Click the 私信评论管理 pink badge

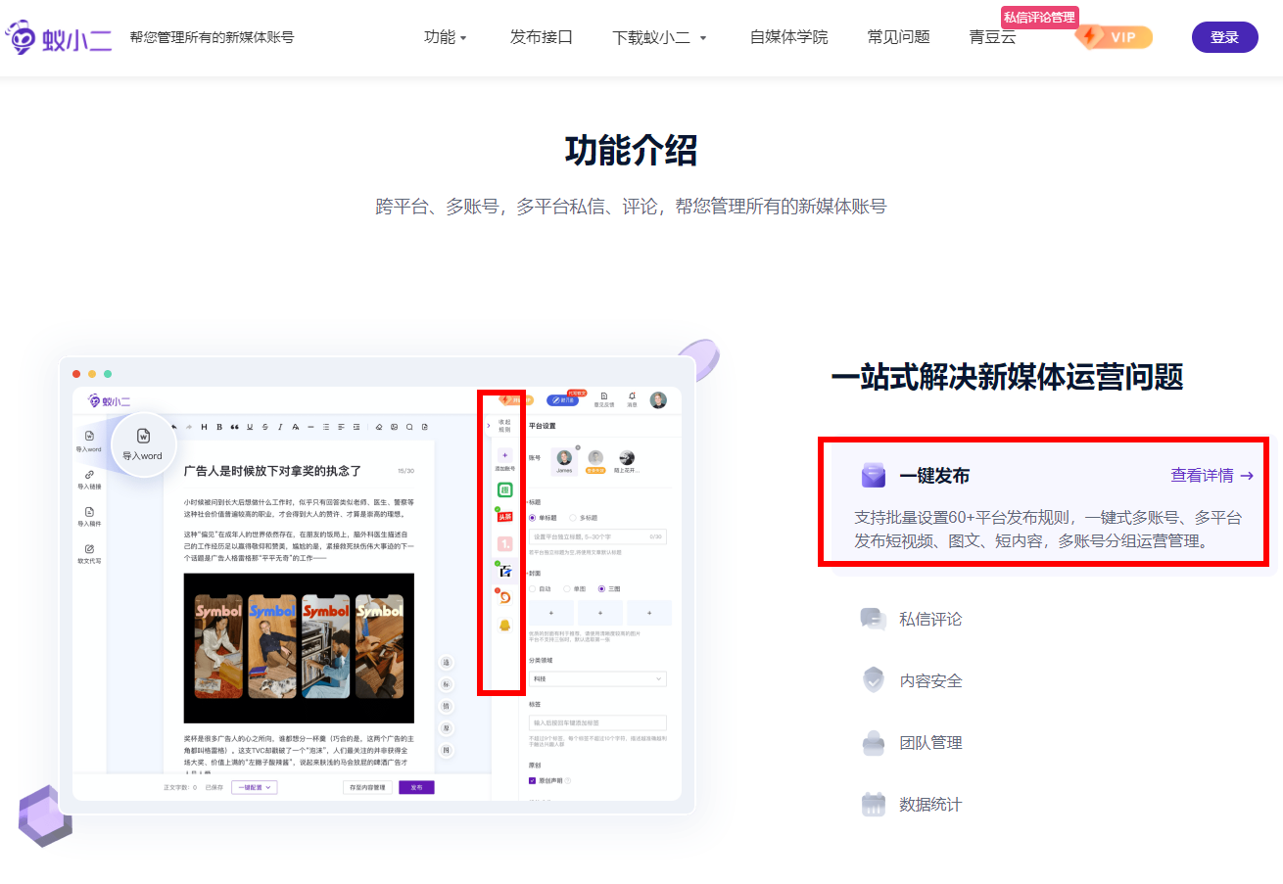(1039, 17)
